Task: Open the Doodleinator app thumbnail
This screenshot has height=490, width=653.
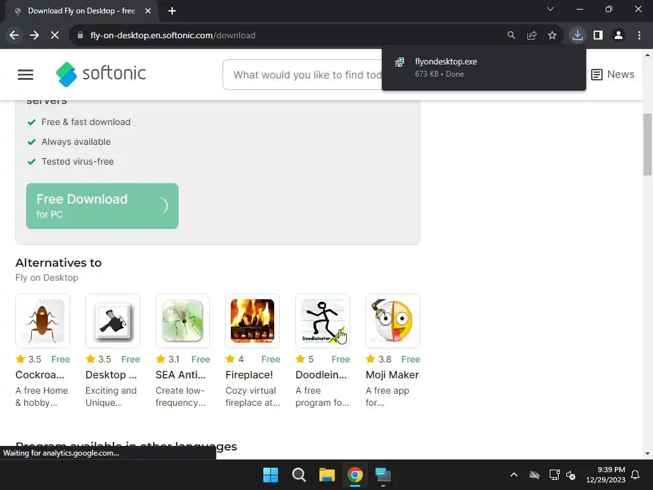Action: pyautogui.click(x=323, y=321)
